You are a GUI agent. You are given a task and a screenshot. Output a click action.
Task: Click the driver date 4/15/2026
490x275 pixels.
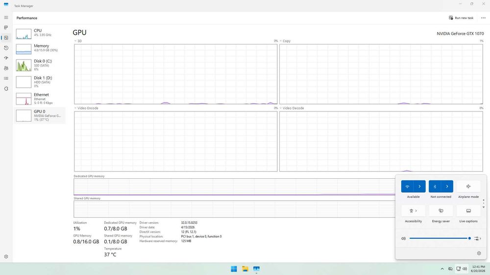pos(188,227)
